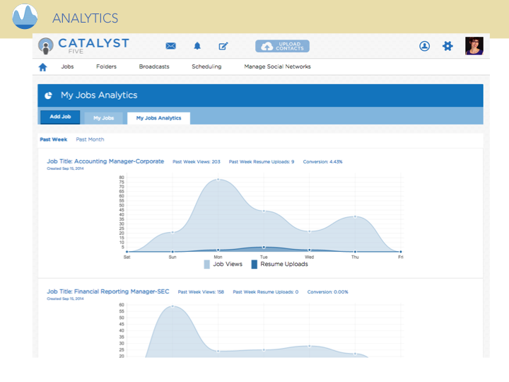Click the Catalyst Five logo

click(x=83, y=46)
